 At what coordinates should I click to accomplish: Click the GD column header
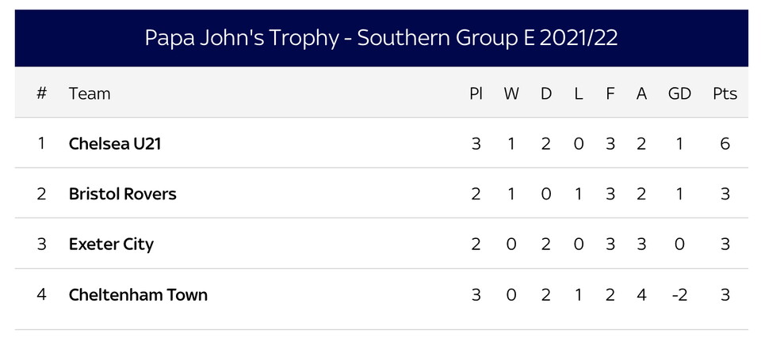679,93
